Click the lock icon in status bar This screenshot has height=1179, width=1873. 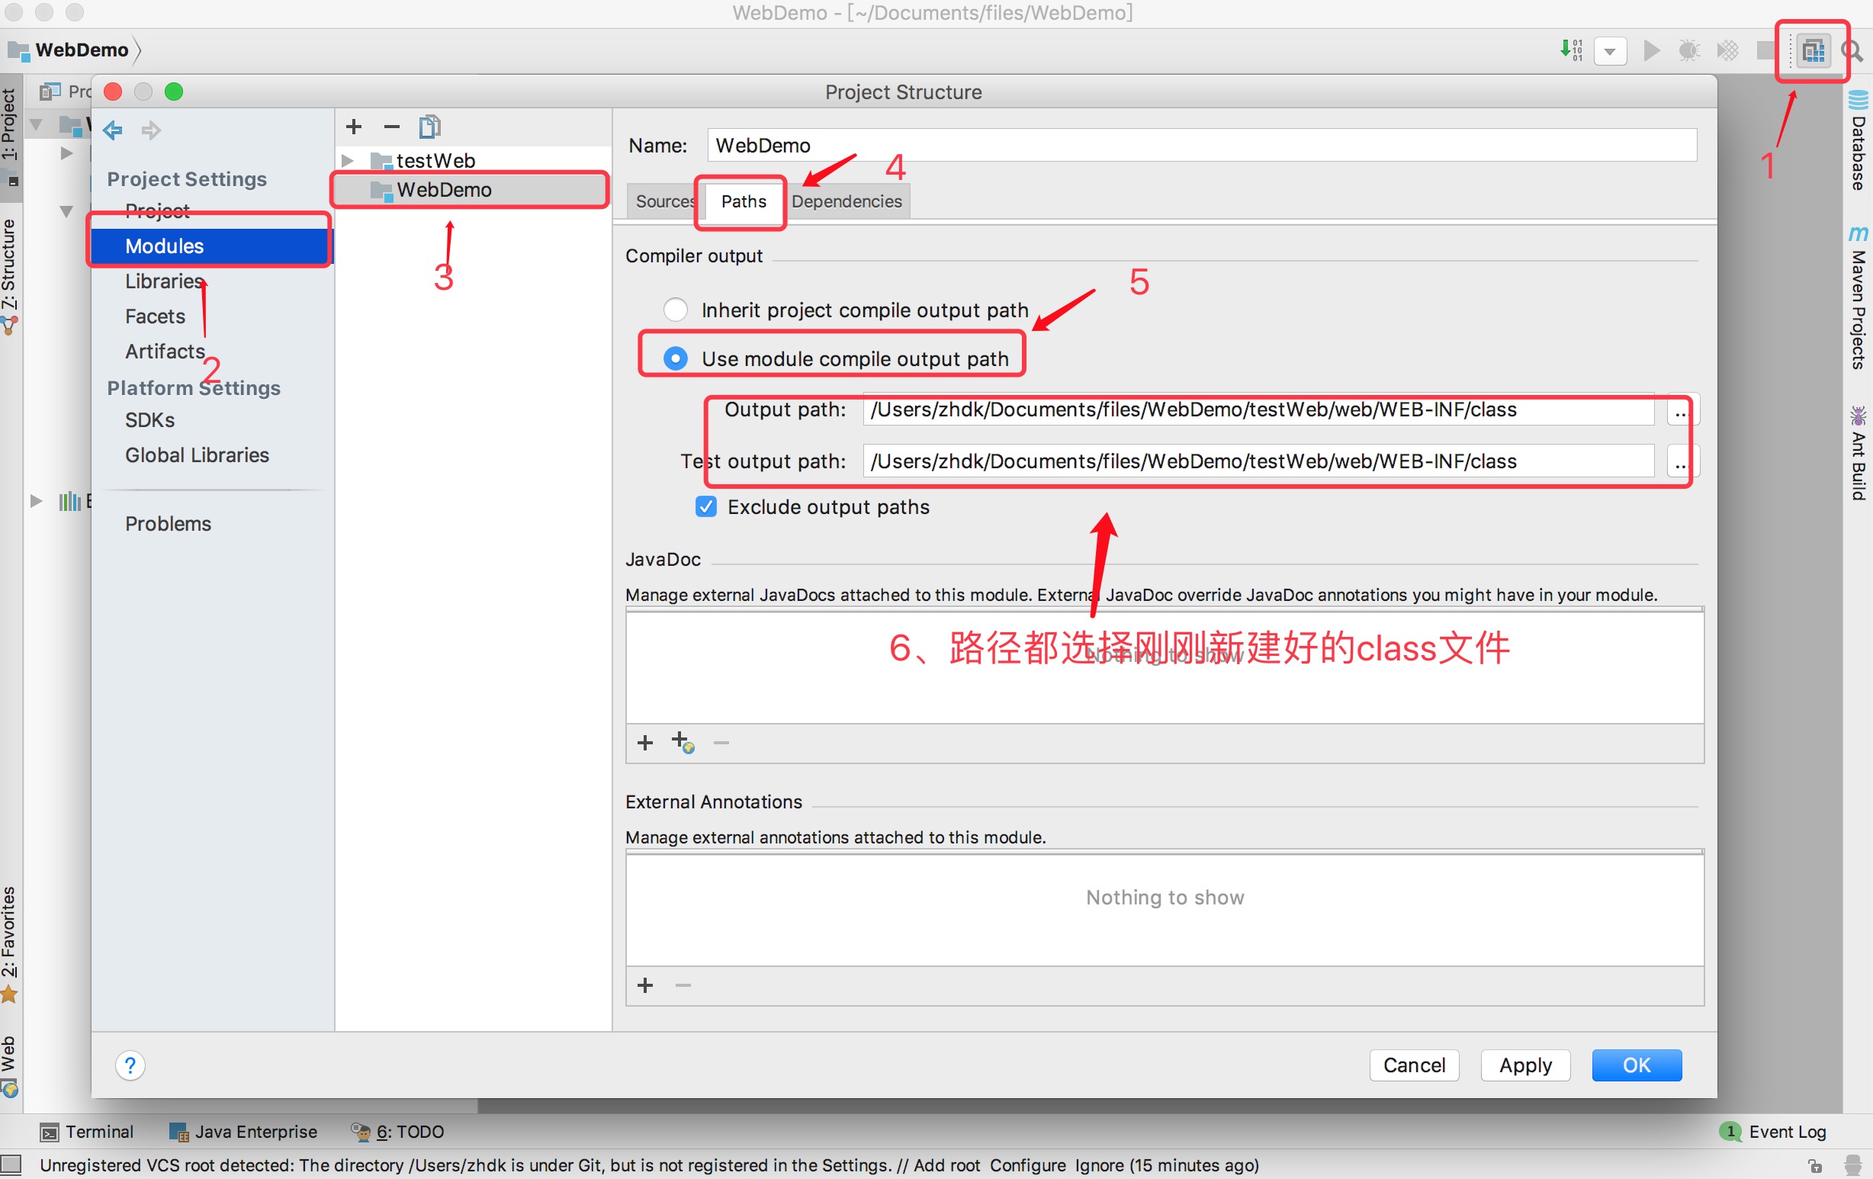click(x=1816, y=1165)
